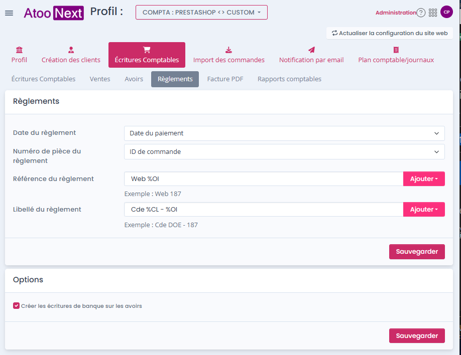
Task: Click the Date du règlement label
Action: tap(44, 133)
